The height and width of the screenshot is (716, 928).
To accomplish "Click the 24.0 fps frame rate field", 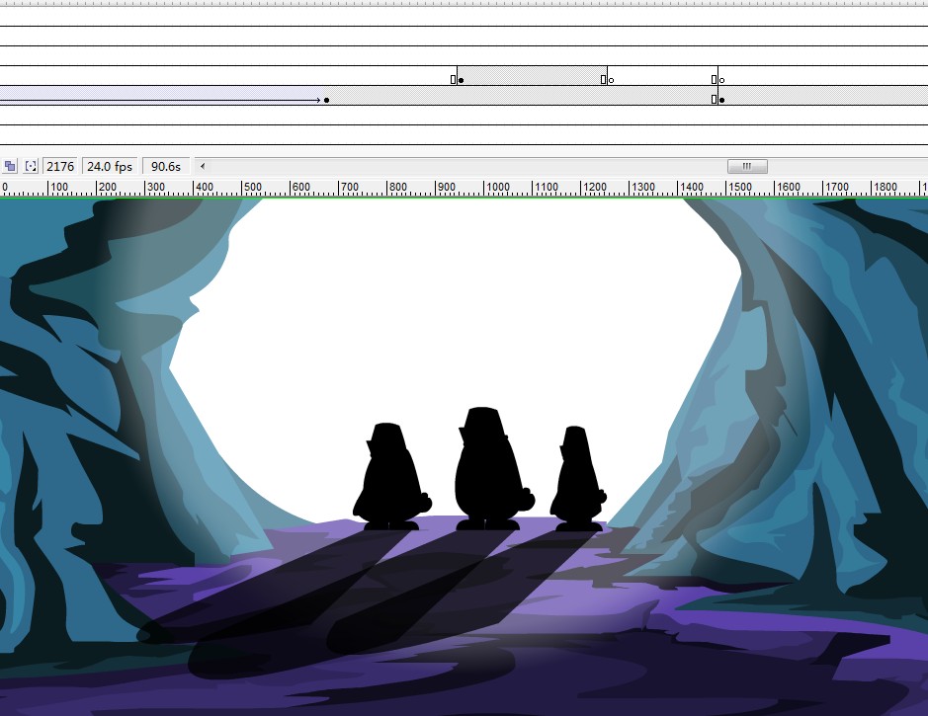I will click(109, 166).
